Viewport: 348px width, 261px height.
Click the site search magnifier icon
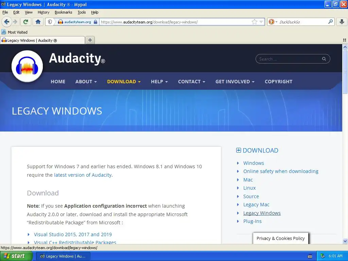324,59
